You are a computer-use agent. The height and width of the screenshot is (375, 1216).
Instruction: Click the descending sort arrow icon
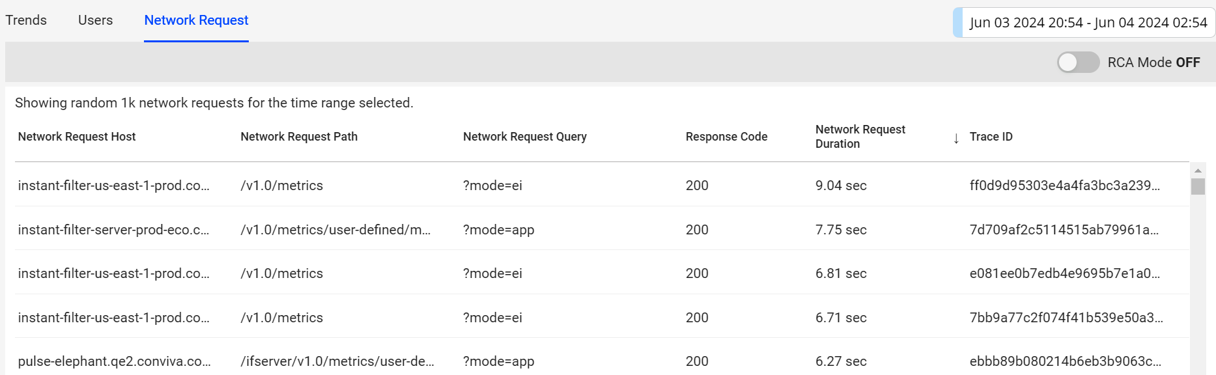coord(955,138)
